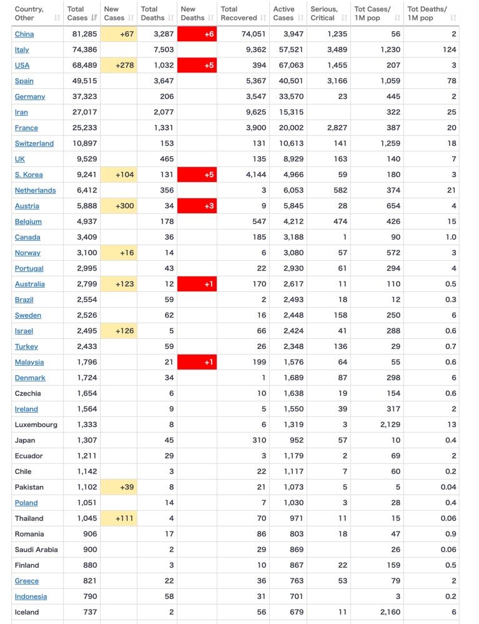Click the New Cases column sort icon
The image size is (479, 624).
click(131, 18)
